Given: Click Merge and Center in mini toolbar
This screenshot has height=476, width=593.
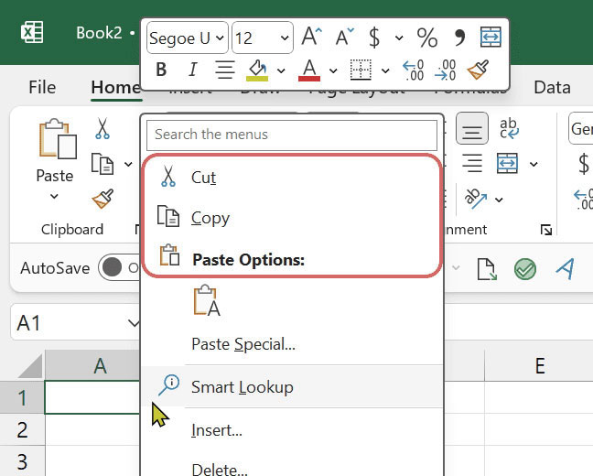Looking at the screenshot, I should click(491, 38).
